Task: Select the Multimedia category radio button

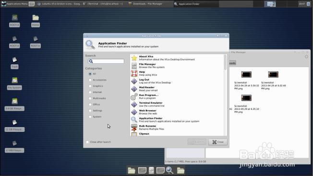Action: 90,98
